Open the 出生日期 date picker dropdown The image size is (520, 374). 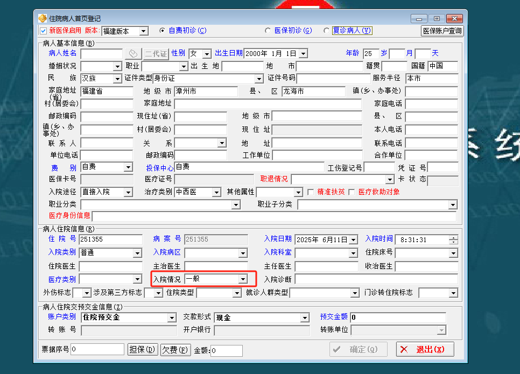[304, 54]
